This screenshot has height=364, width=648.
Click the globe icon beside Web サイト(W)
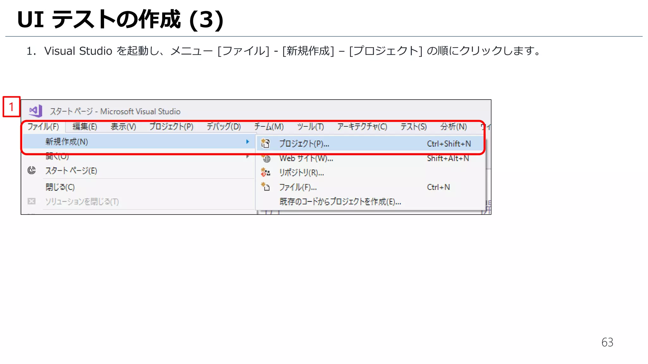[x=266, y=158]
